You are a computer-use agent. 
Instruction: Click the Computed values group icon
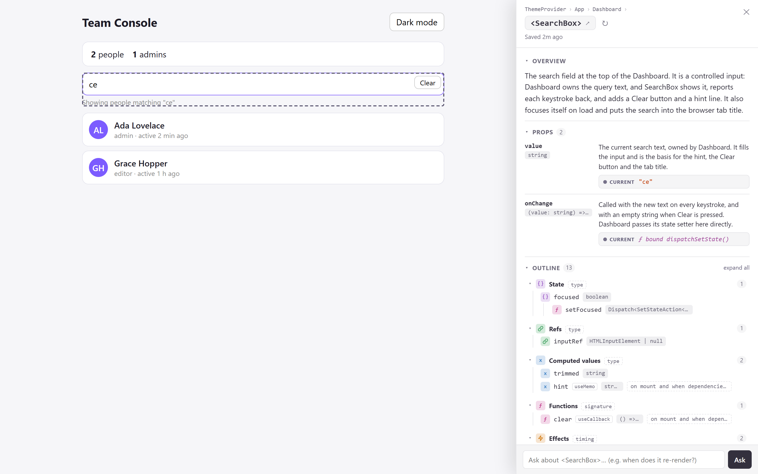click(540, 361)
